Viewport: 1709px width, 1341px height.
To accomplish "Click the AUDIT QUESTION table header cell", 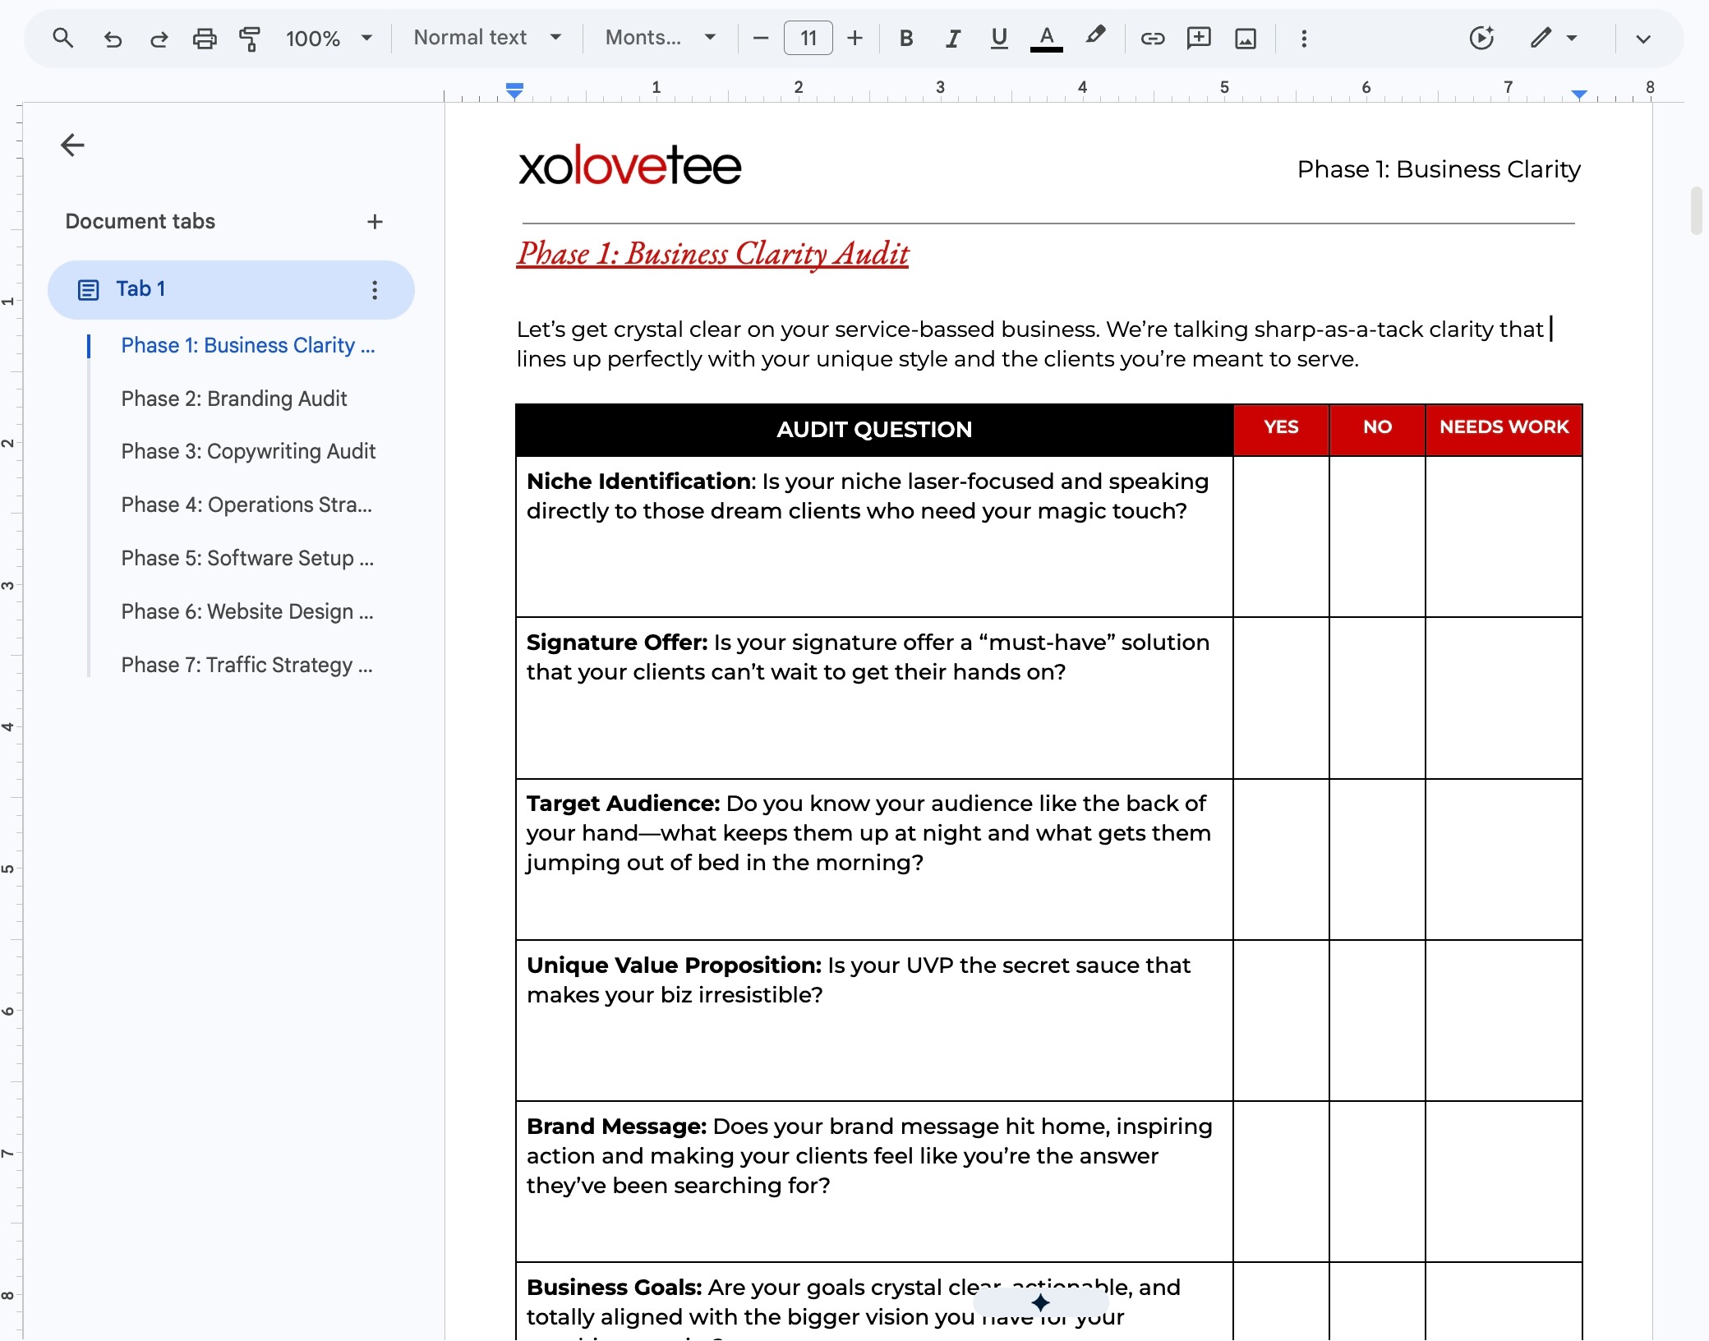I will (874, 430).
